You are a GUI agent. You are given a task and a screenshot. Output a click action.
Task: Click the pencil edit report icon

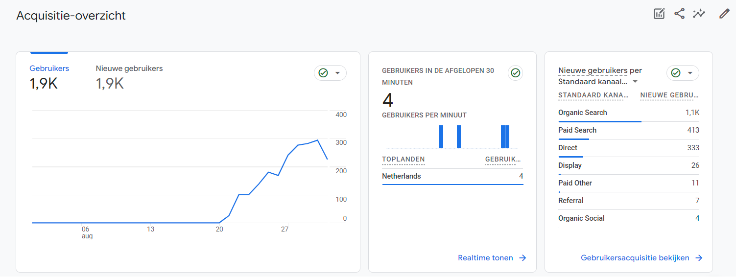pyautogui.click(x=724, y=14)
